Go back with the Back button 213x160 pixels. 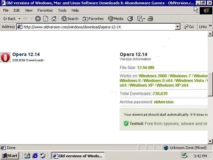[x=9, y=19]
